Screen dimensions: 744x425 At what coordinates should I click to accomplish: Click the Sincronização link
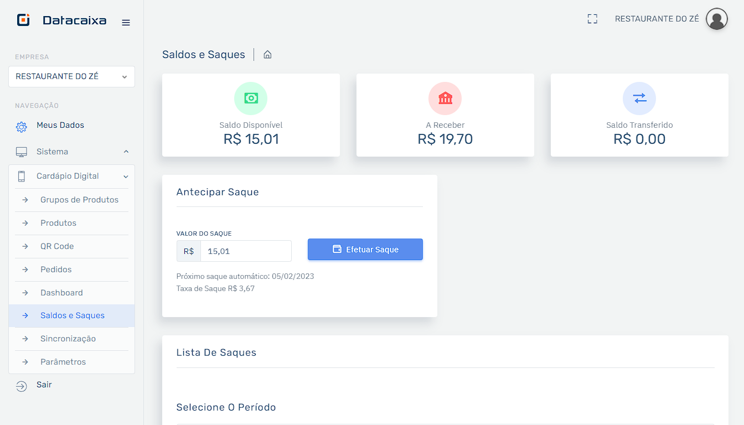click(68, 339)
